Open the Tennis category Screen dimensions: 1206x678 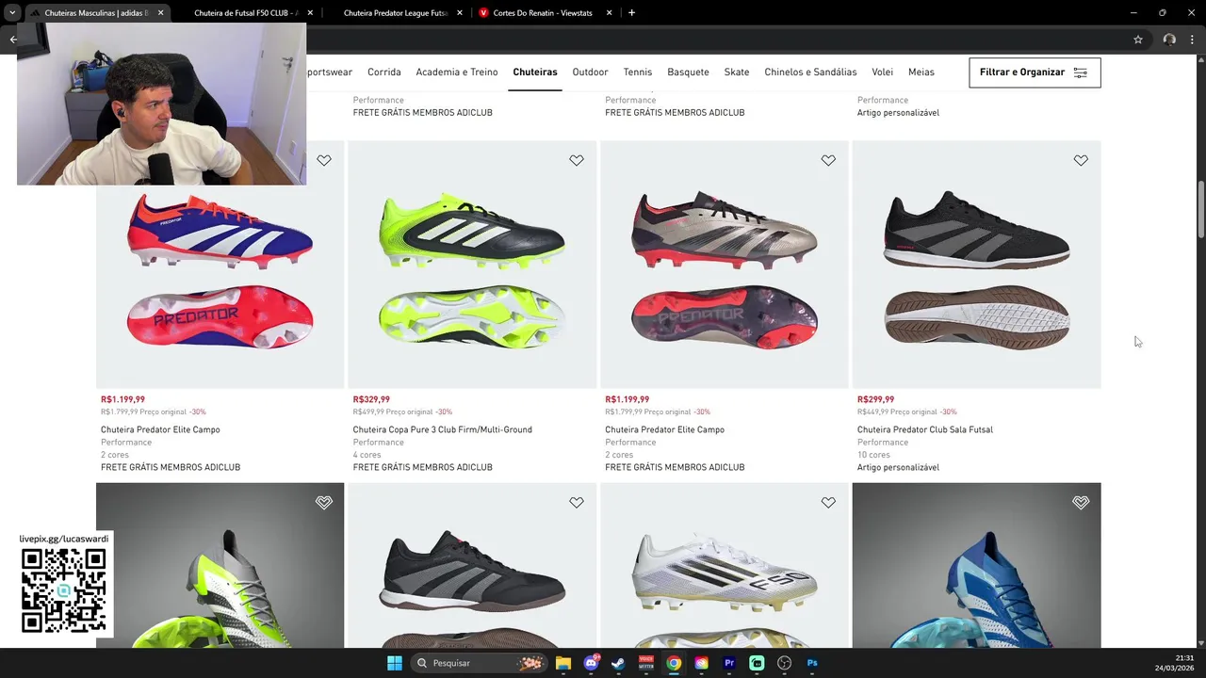(638, 72)
